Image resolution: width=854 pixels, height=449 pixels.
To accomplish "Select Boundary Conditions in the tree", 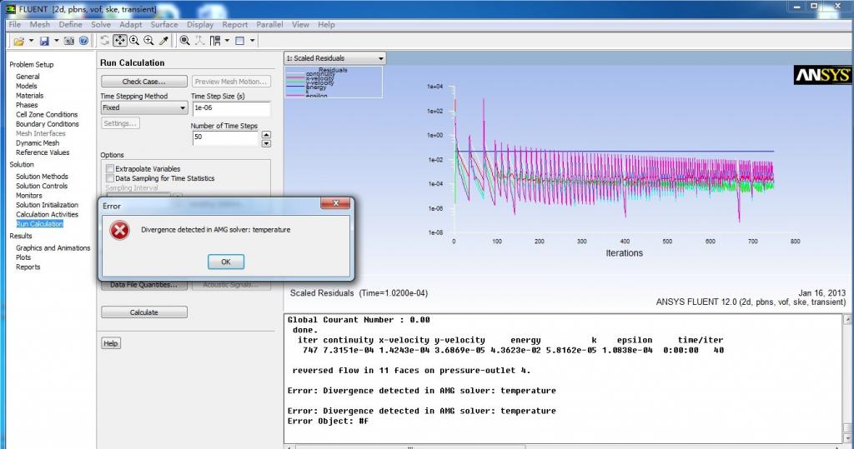I will tap(47, 124).
